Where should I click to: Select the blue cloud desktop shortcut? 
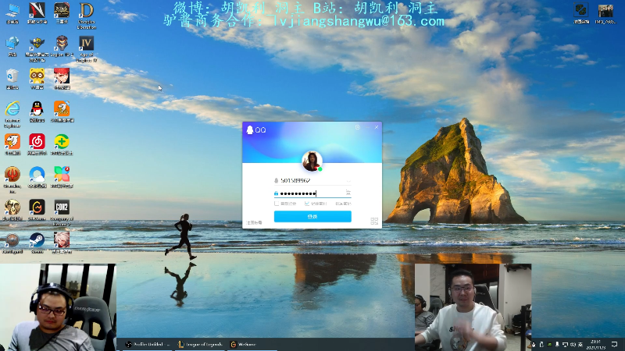(37, 177)
